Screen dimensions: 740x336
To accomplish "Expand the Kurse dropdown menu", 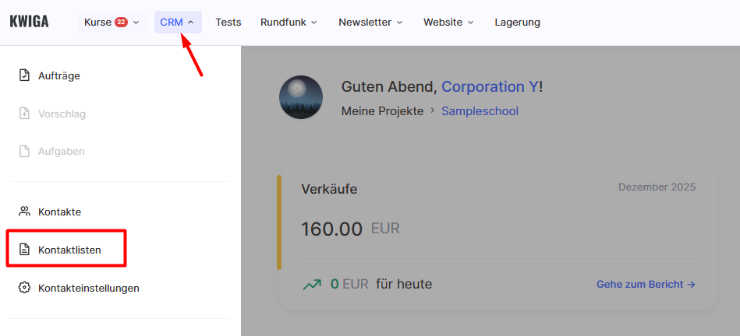I will pyautogui.click(x=112, y=23).
